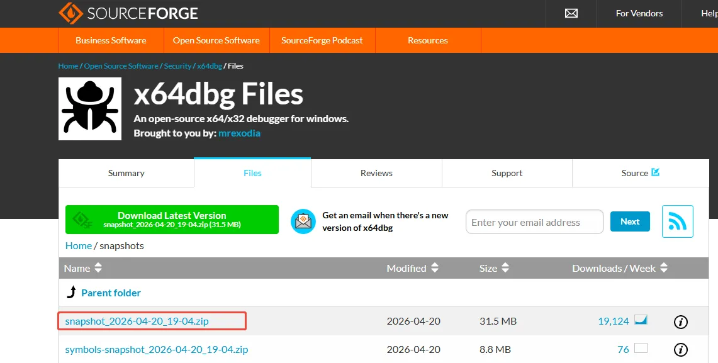Click 19,124 downloads count link
Screen dimensions: 718x363
[614, 321]
